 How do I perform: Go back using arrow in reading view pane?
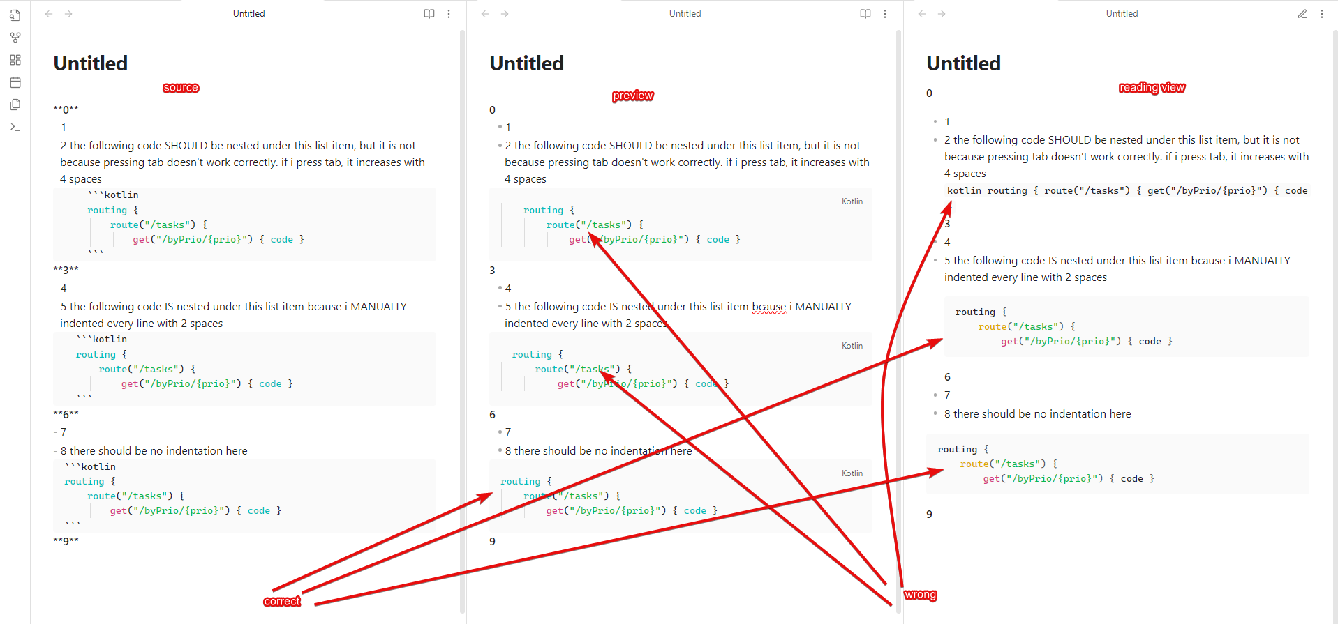pyautogui.click(x=922, y=13)
